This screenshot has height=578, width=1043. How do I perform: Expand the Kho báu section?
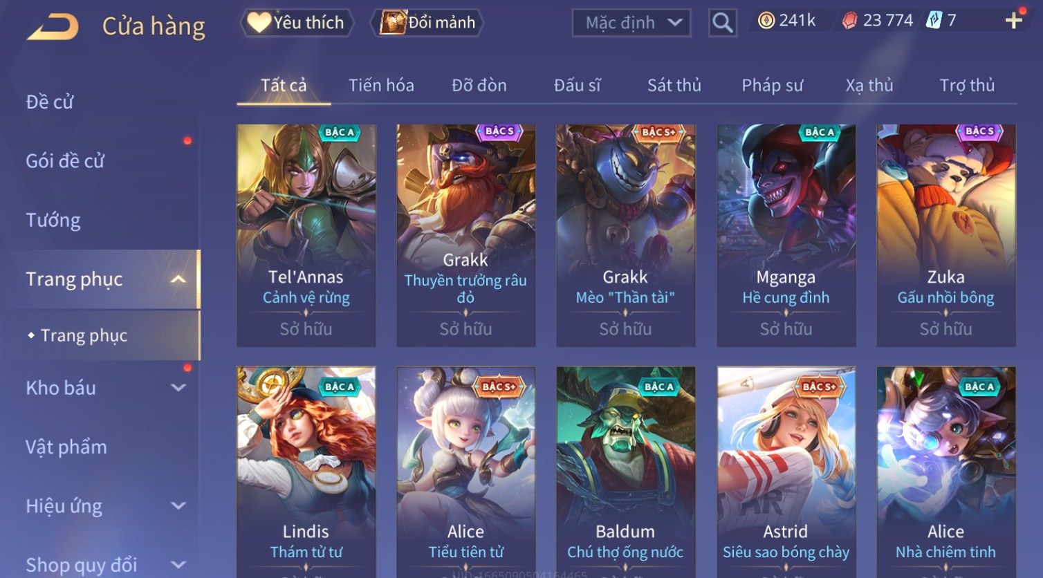[178, 388]
